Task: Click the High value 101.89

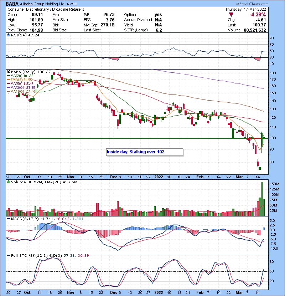Action: click(x=36, y=20)
